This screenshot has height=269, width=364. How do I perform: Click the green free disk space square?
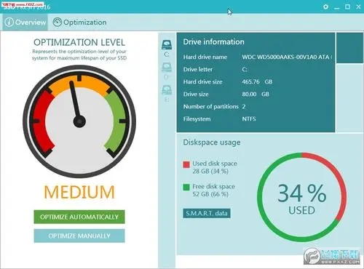pyautogui.click(x=186, y=188)
